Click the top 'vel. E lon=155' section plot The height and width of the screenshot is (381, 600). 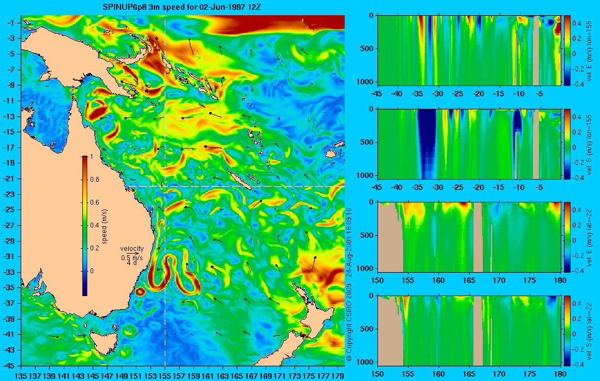click(x=470, y=51)
